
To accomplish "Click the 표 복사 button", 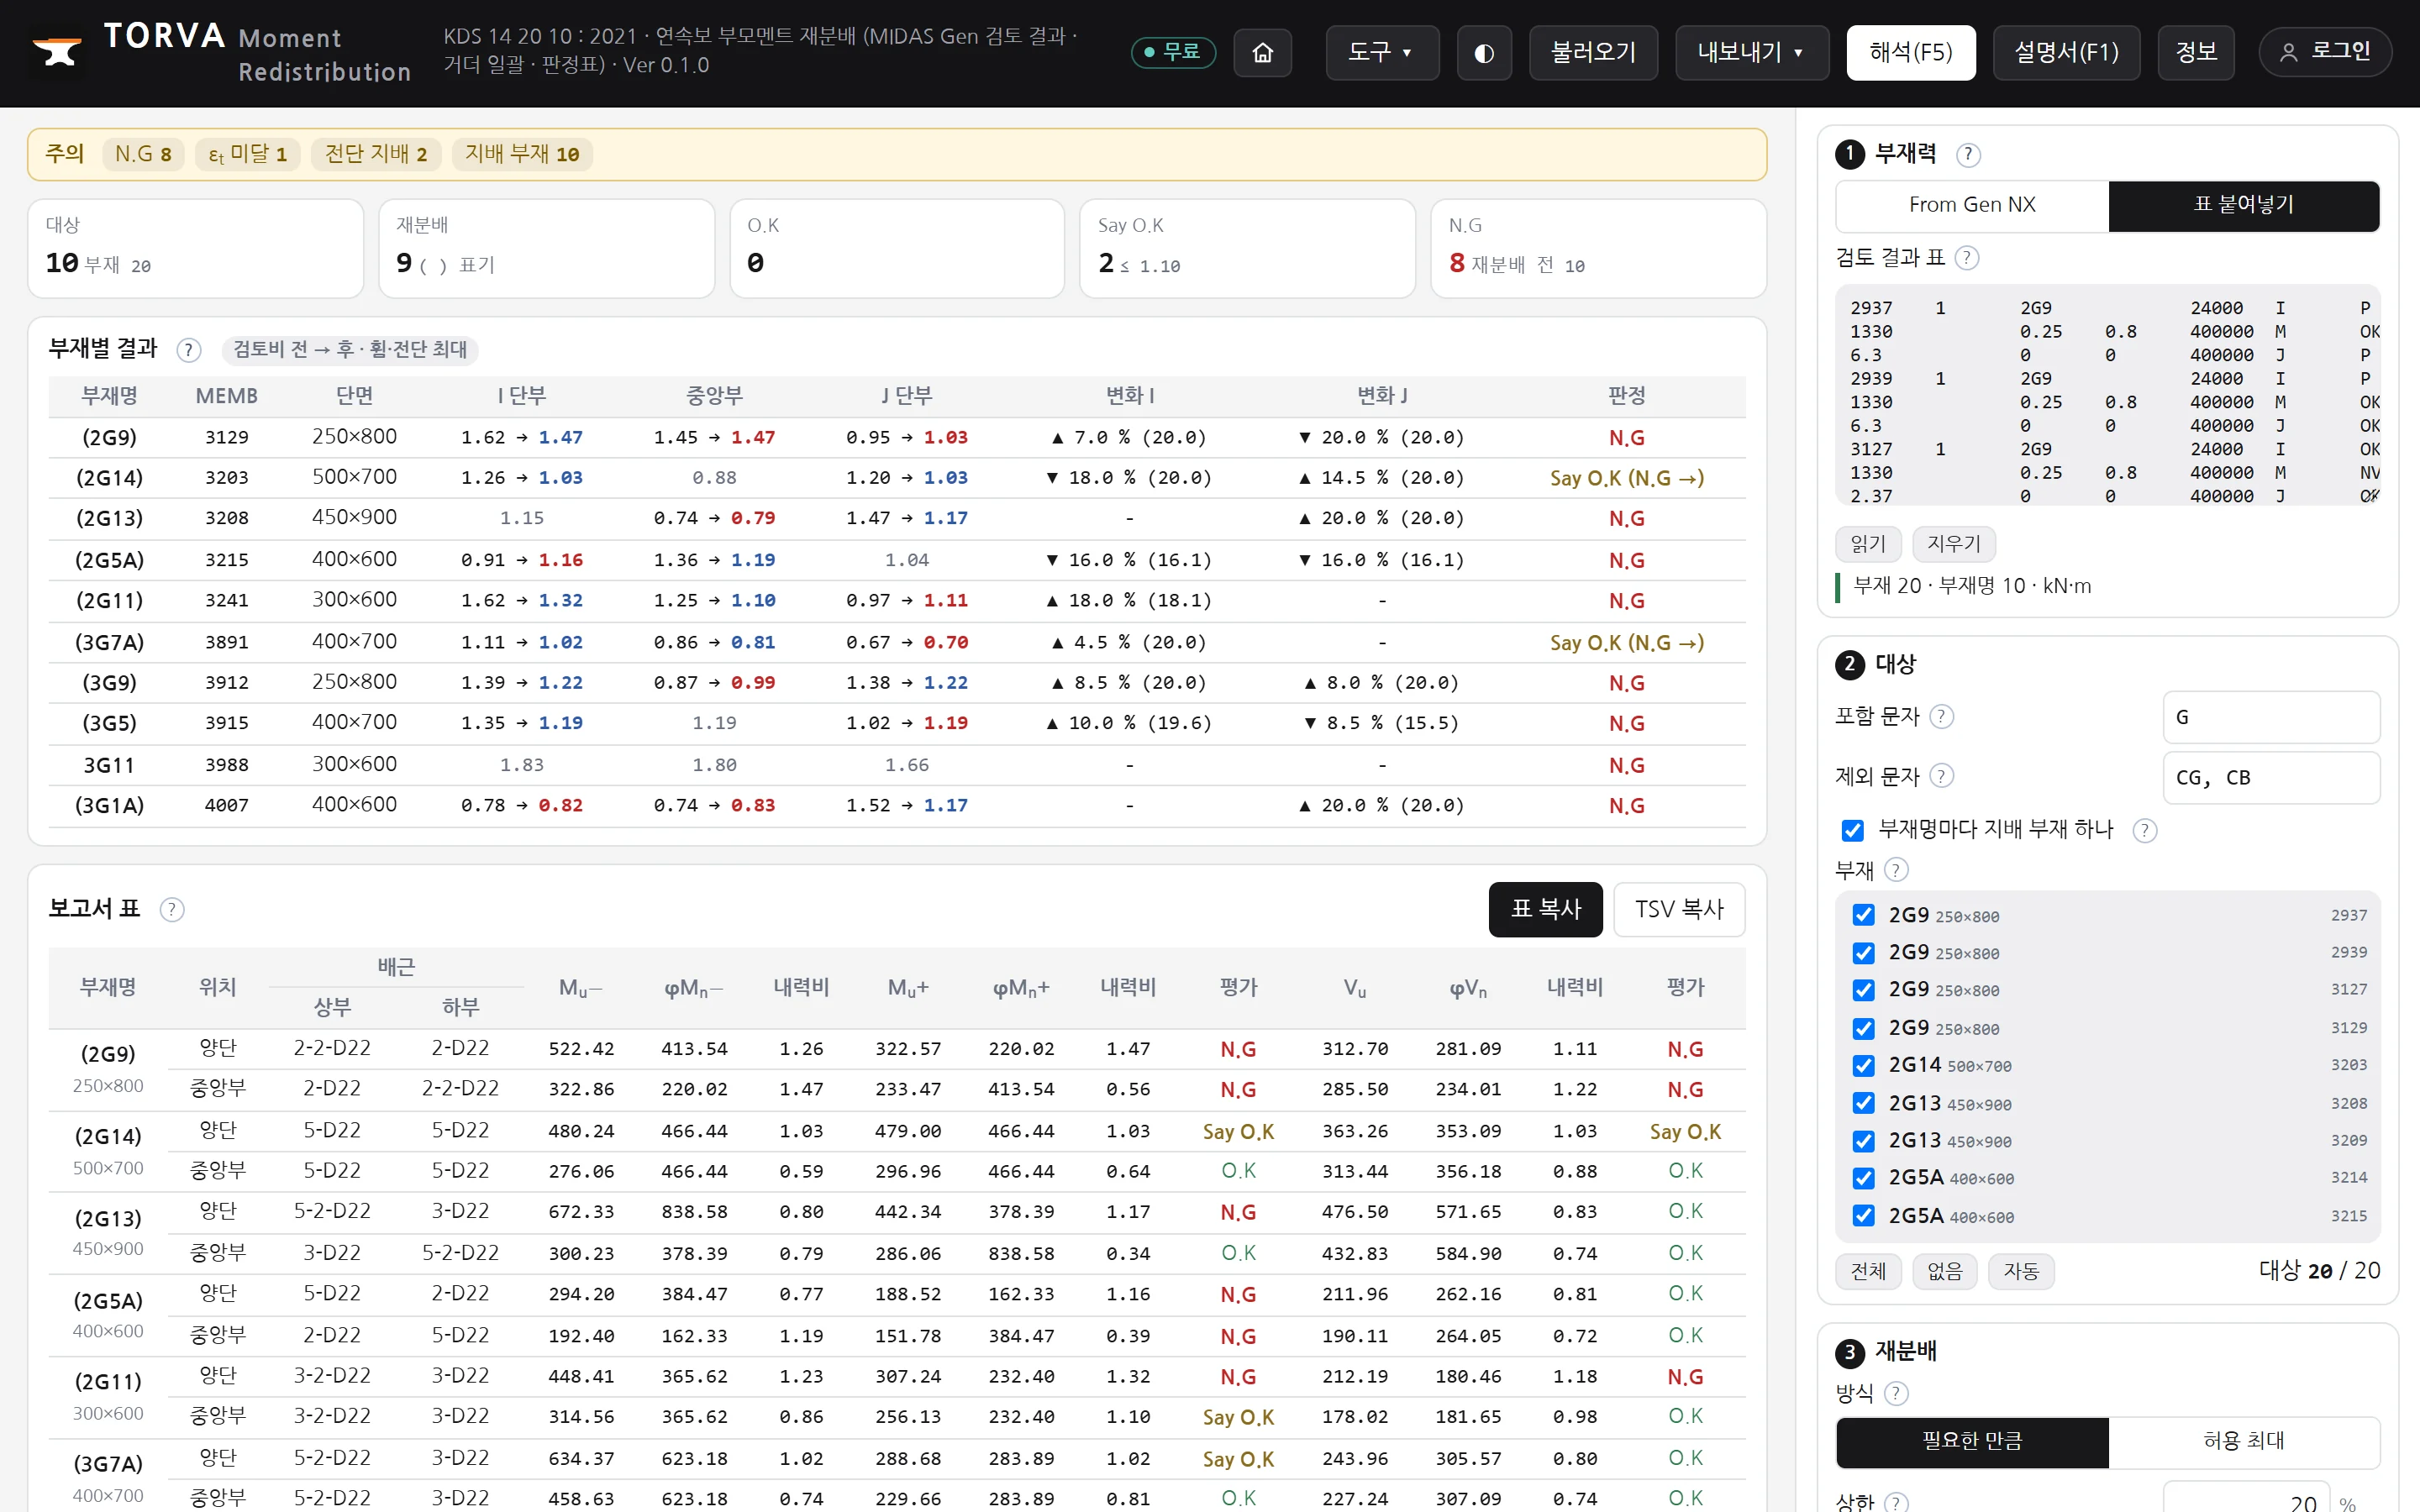I will point(1545,909).
